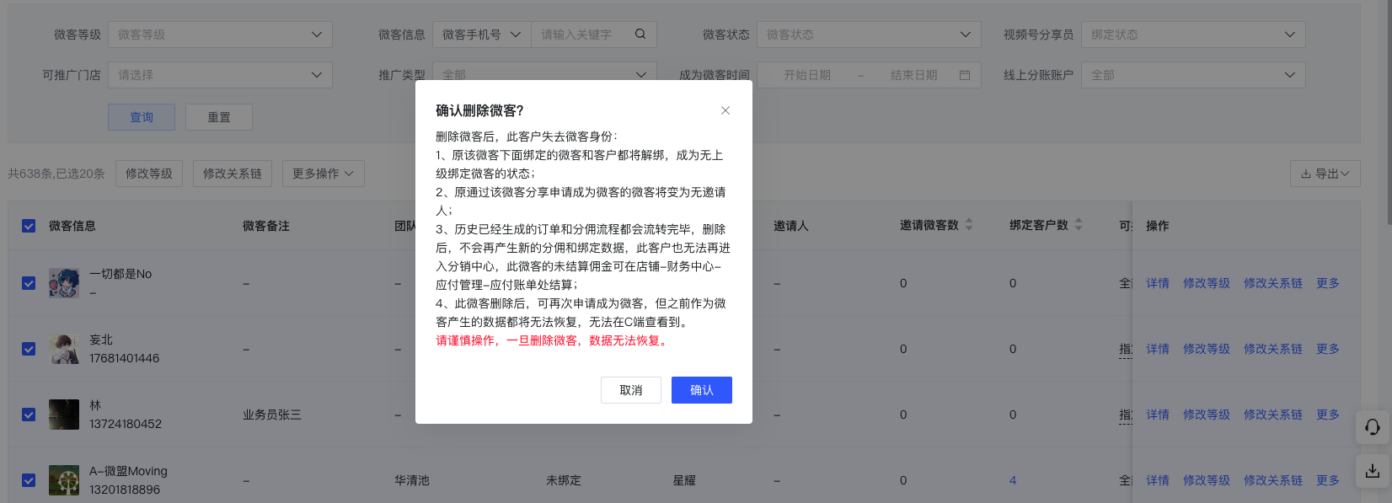Open the customer service headset icon
Viewport: 1392px width, 503px height.
1373,427
